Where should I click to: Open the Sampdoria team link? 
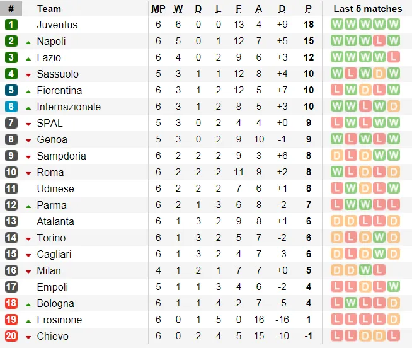61,156
